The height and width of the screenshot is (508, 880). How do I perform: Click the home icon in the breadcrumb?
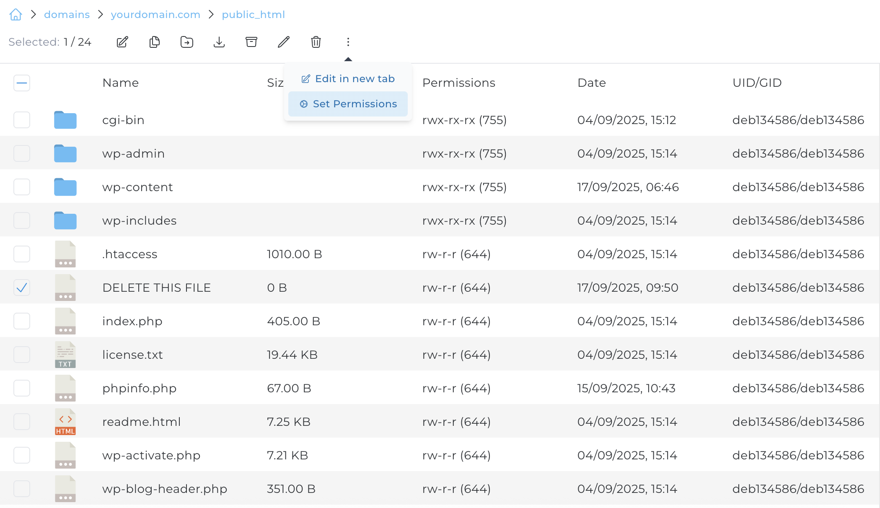[16, 14]
